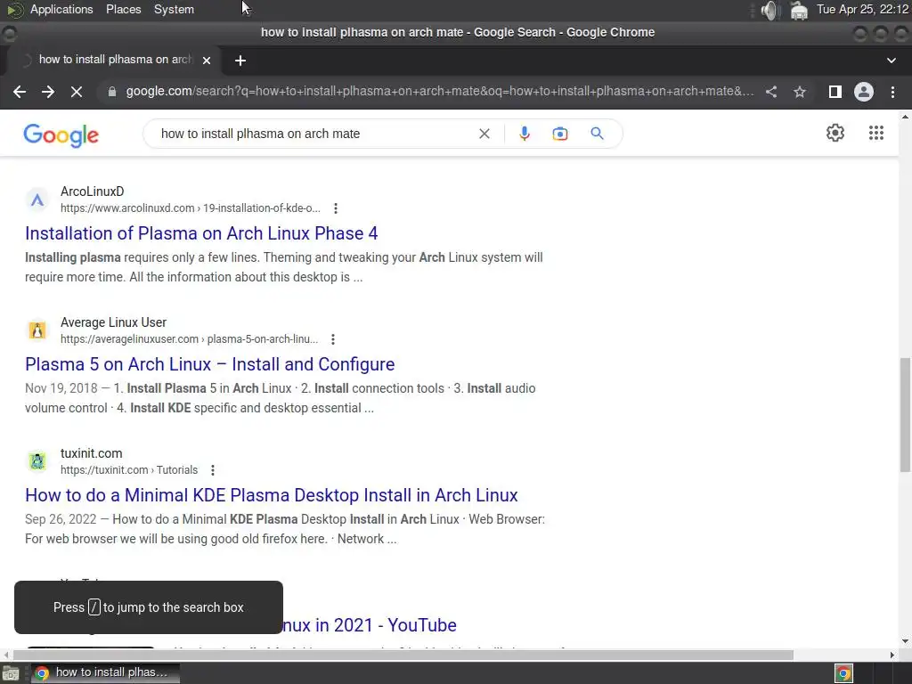The width and height of the screenshot is (912, 684).
Task: Submit search with the magnifier icon
Action: [597, 134]
